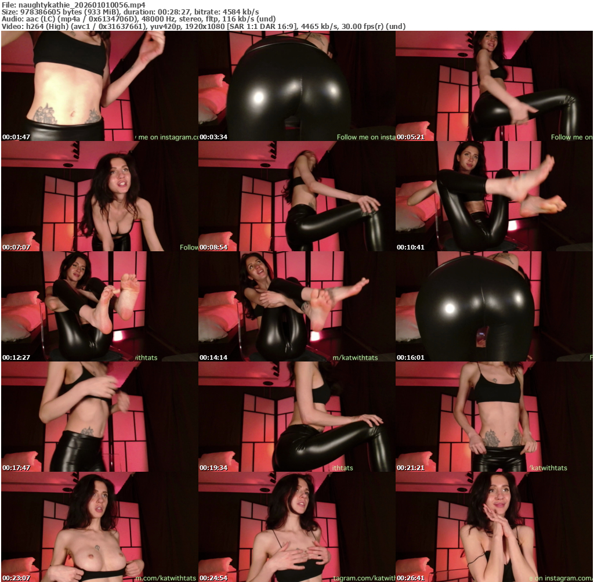Click the file name text in the header

tap(74, 5)
